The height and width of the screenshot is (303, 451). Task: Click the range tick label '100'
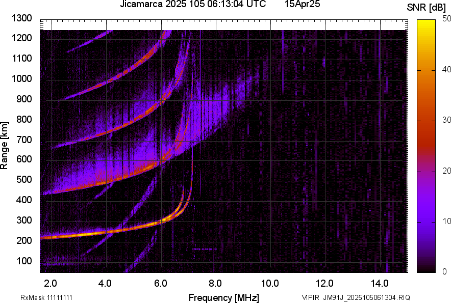click(24, 261)
